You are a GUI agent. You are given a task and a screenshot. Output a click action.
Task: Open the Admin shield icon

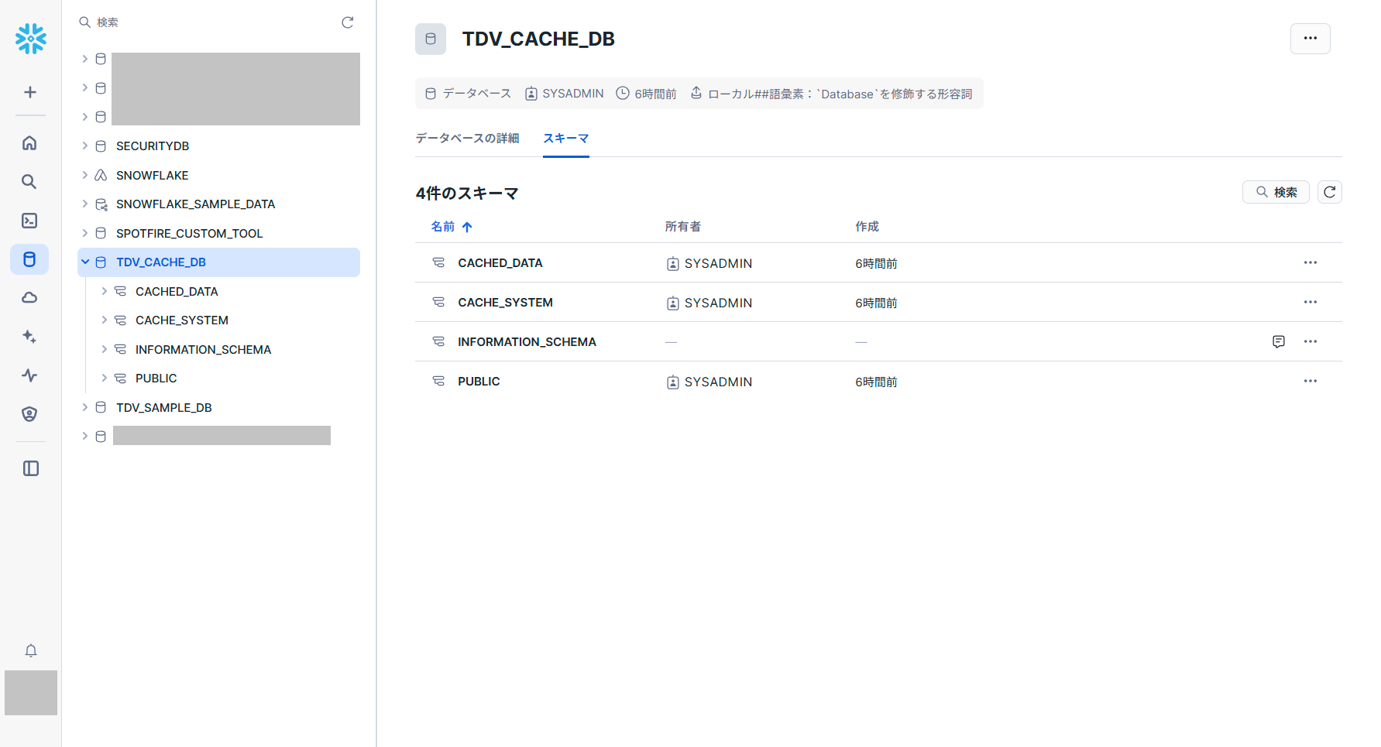click(x=29, y=414)
